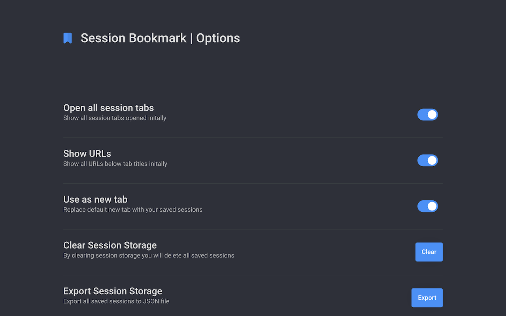The height and width of the screenshot is (316, 506).
Task: Click the divider row for Show URLs setting
Action: pyautogui.click(x=253, y=160)
